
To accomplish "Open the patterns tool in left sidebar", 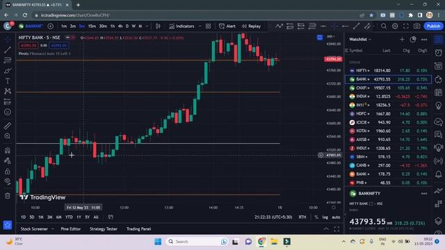I will click(8, 91).
